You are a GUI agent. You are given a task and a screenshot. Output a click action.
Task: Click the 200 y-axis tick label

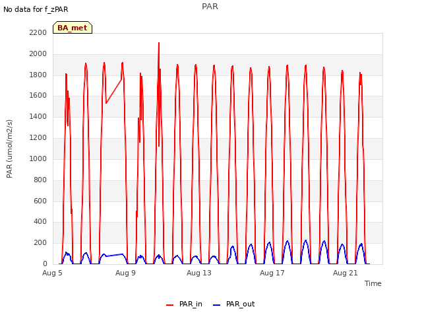click(x=40, y=242)
